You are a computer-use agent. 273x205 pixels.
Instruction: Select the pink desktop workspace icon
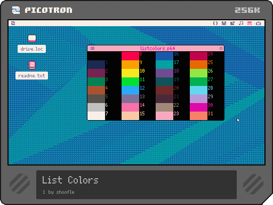click(250, 23)
